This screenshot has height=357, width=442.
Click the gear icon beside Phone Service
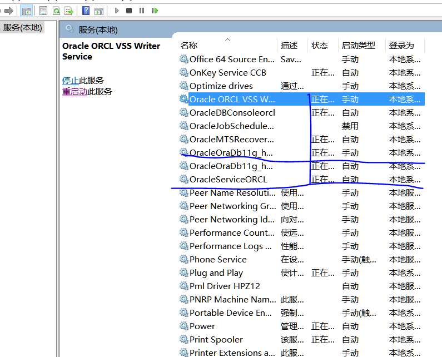tap(184, 259)
